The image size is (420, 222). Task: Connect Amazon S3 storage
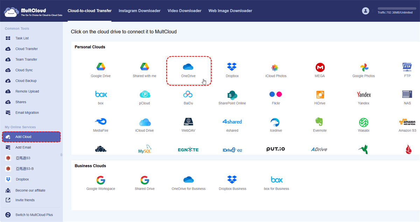coord(407,124)
